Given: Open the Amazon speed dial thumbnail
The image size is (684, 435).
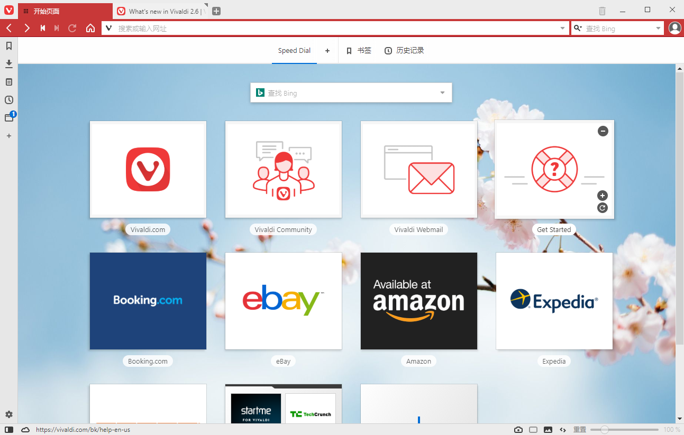Looking at the screenshot, I should (x=418, y=301).
